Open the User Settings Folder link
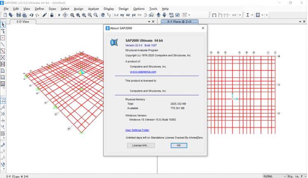This screenshot has height=178, width=308. tap(137, 130)
